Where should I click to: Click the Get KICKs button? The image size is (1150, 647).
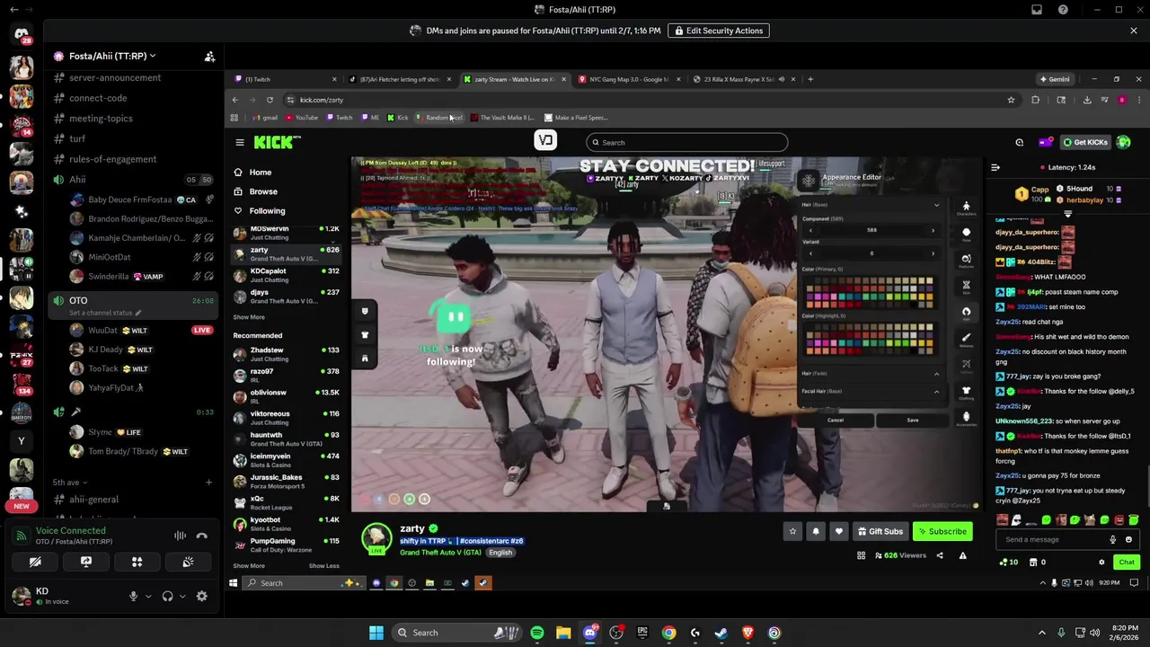click(x=1085, y=142)
